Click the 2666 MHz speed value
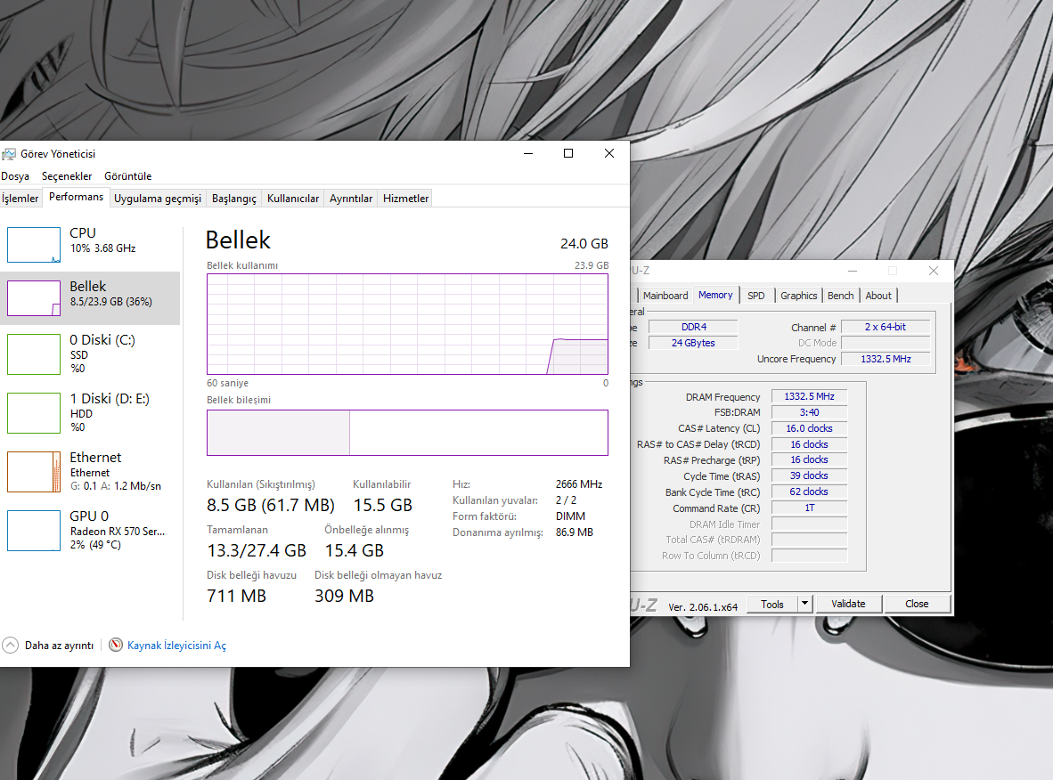1053x780 pixels. [579, 484]
